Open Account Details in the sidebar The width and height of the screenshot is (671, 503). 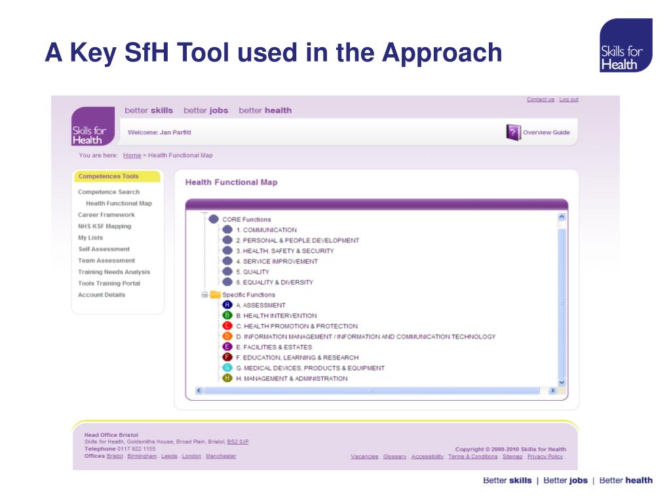(x=102, y=295)
